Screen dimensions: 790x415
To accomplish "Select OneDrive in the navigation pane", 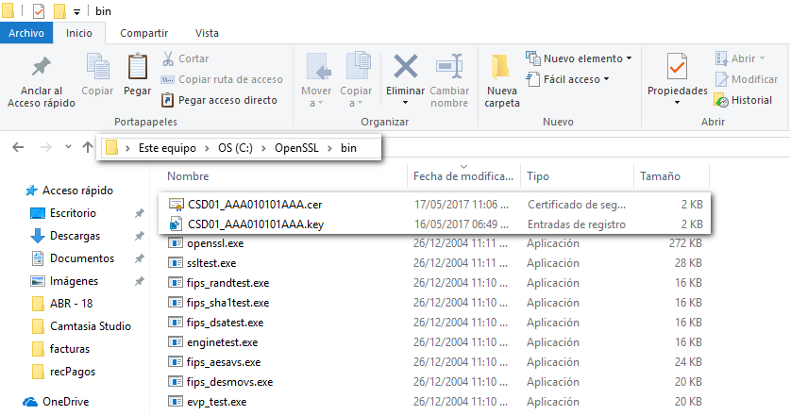I will click(x=65, y=402).
